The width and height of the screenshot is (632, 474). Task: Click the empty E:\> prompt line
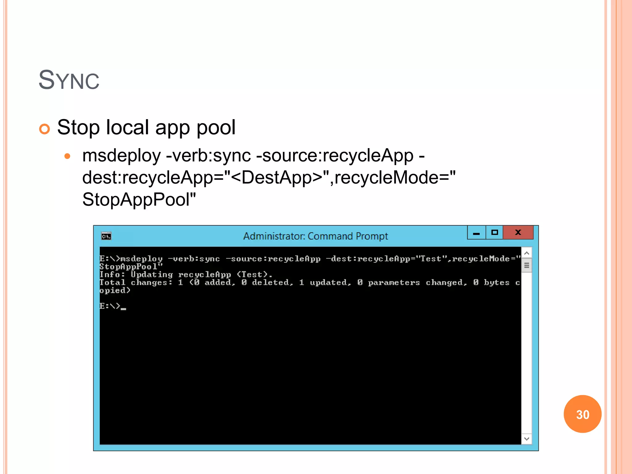point(113,306)
